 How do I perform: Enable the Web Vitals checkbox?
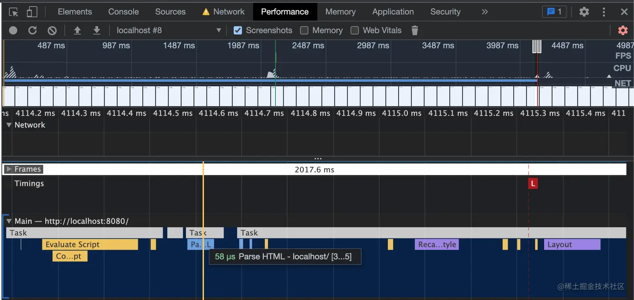click(x=355, y=31)
